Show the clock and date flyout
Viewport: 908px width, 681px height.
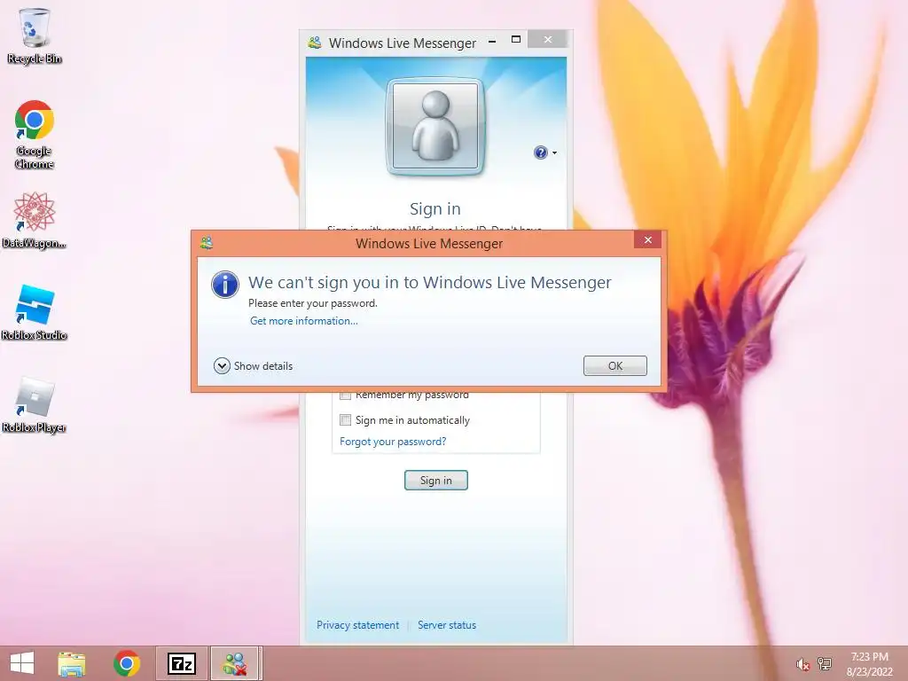tap(869, 664)
